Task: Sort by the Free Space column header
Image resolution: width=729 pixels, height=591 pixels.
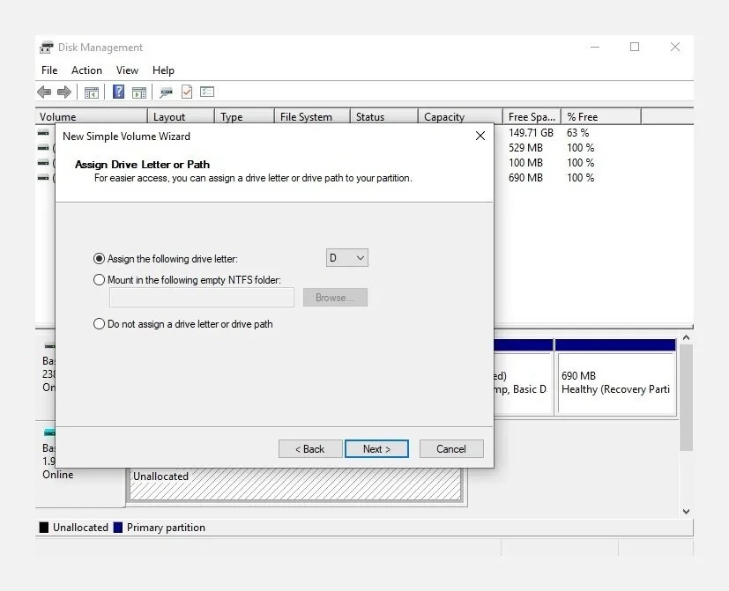Action: tap(530, 115)
